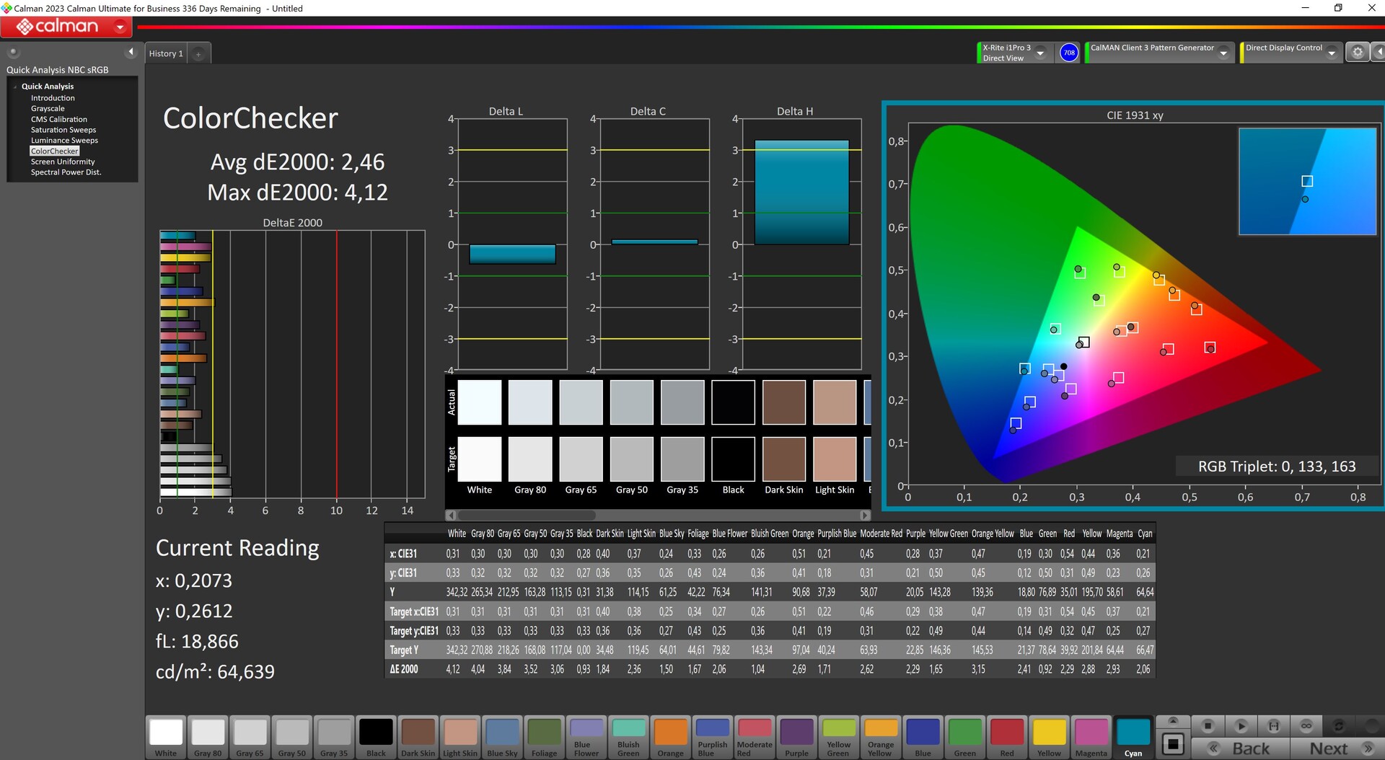Click the horizontal scrollbar under the swatch comparison
This screenshot has width=1385, height=760.
[x=527, y=516]
